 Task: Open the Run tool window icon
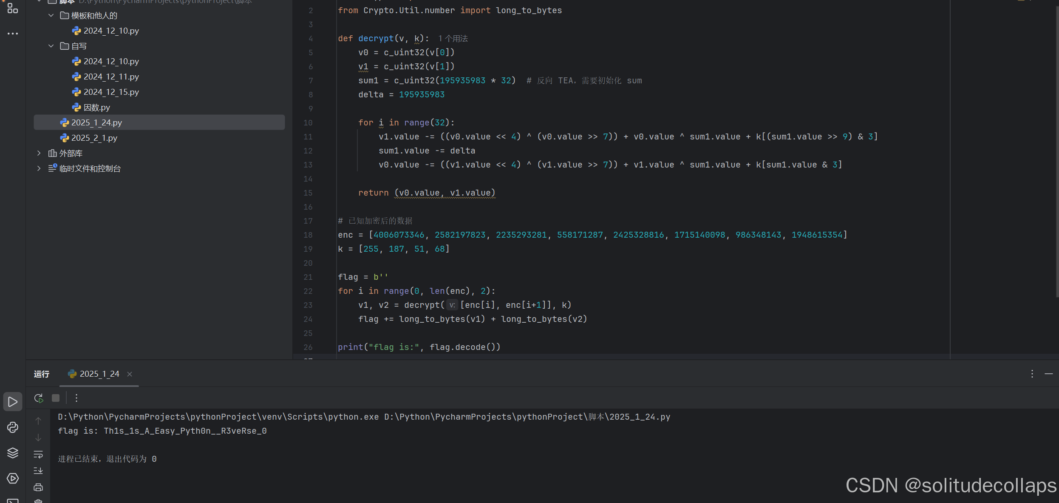point(13,402)
